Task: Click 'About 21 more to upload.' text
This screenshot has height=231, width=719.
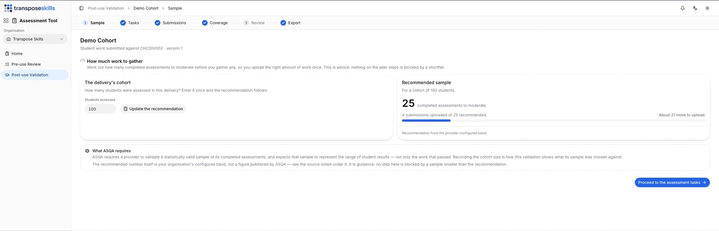Action: 682,115
